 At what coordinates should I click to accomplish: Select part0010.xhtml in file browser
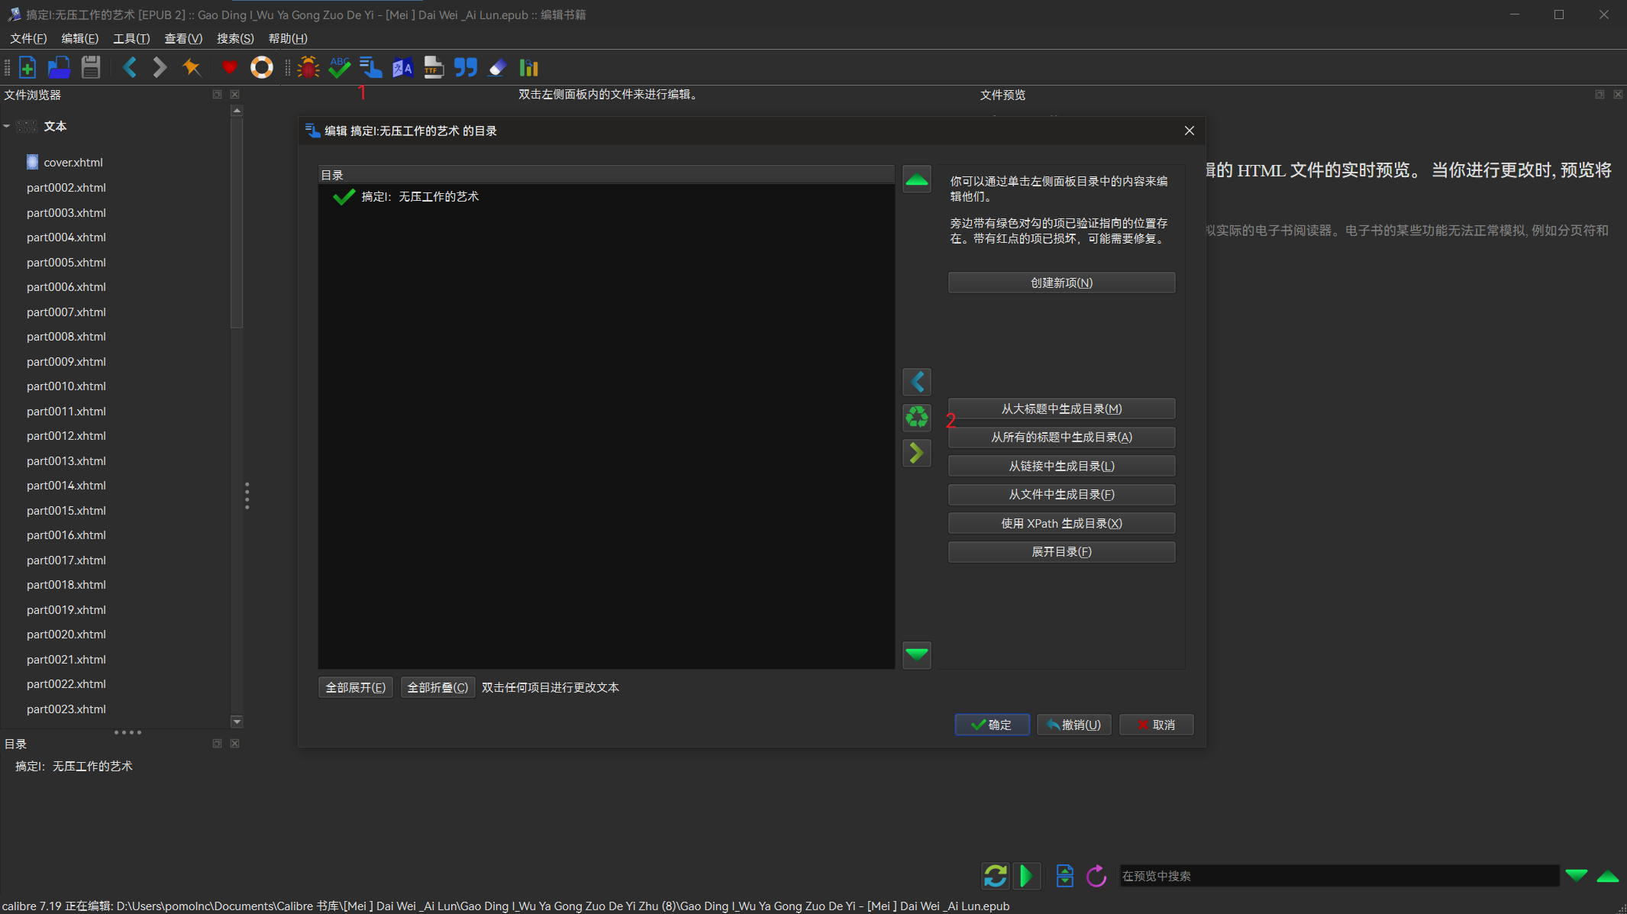pyautogui.click(x=66, y=386)
